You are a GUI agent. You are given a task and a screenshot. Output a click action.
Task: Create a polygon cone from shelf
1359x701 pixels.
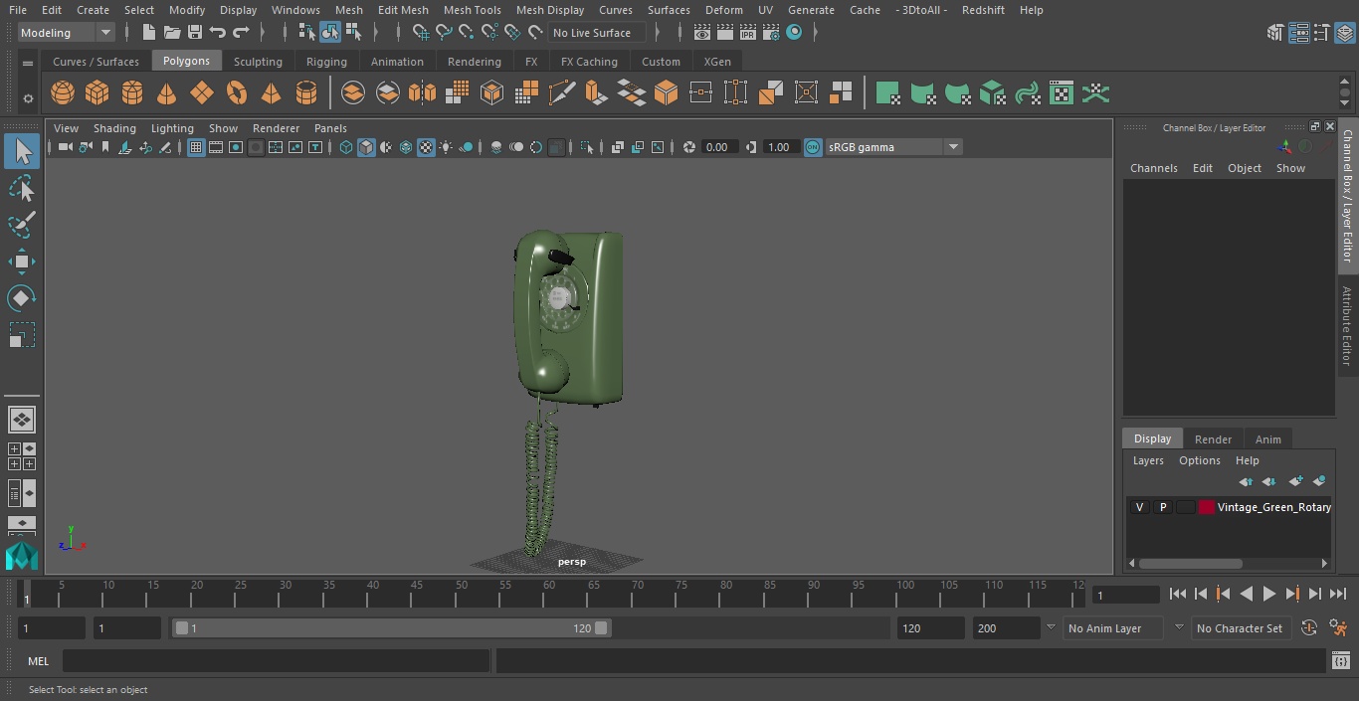[x=166, y=93]
